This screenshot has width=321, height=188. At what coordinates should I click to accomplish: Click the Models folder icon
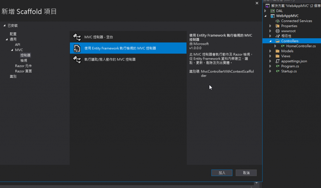click(278, 51)
